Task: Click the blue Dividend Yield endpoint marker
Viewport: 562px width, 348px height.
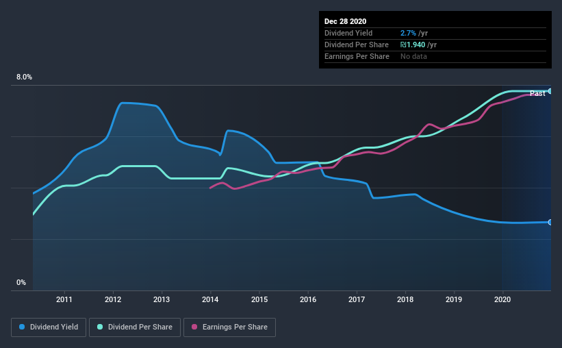Action: (550, 223)
